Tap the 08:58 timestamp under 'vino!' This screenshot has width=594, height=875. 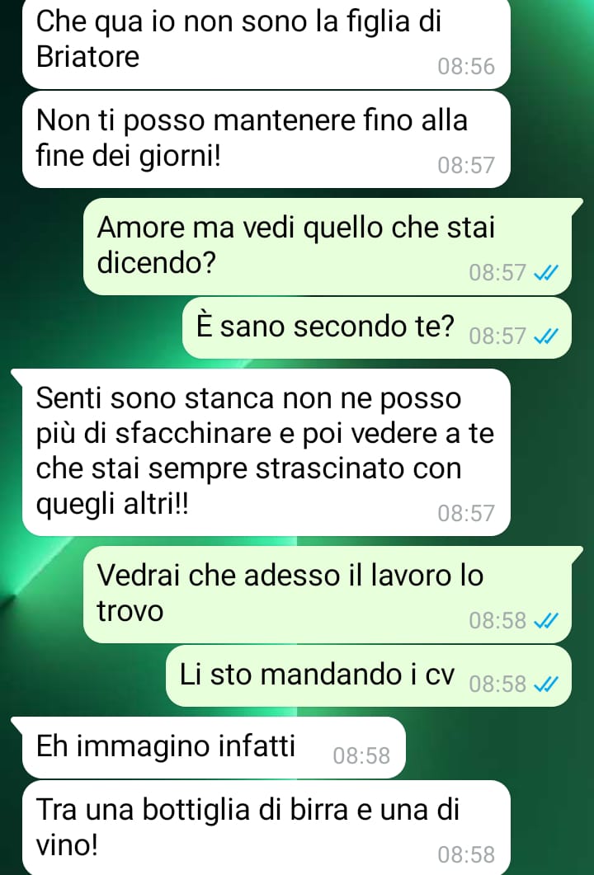click(466, 855)
